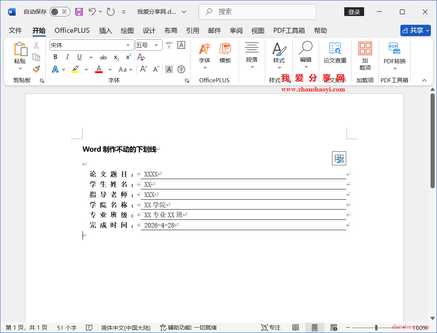
Task: Click the enclosed character icon
Action: click(x=181, y=69)
